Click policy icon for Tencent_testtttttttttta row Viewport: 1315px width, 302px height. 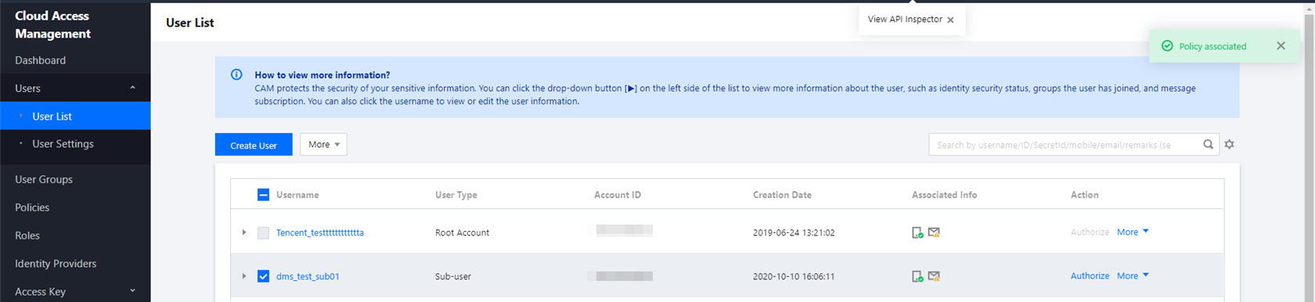pyautogui.click(x=917, y=232)
